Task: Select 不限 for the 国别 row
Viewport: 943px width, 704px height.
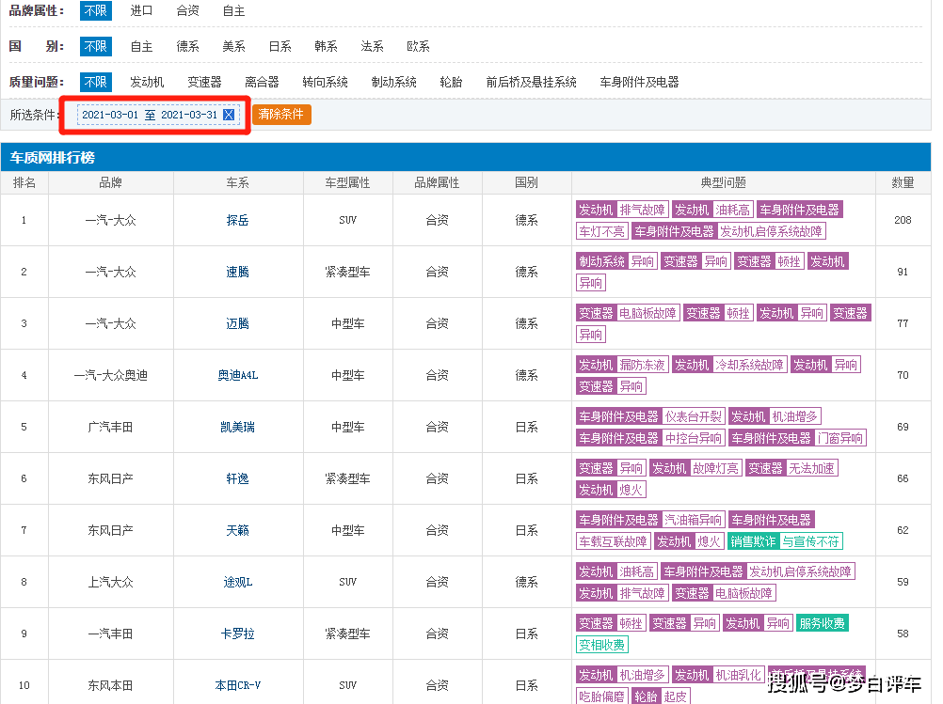Action: point(95,46)
